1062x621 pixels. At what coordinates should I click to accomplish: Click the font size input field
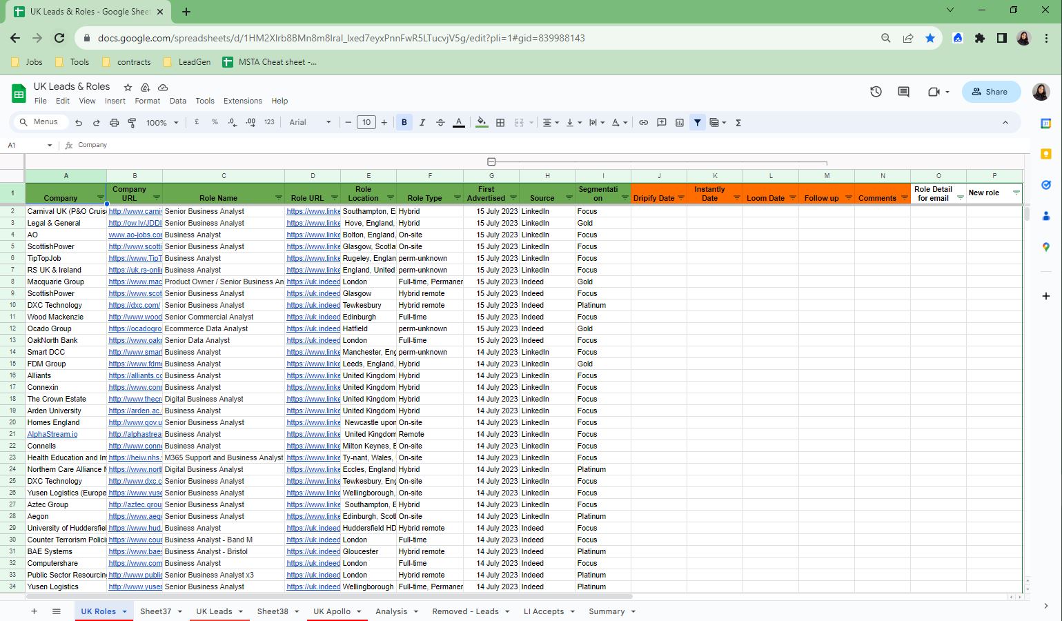(x=366, y=123)
